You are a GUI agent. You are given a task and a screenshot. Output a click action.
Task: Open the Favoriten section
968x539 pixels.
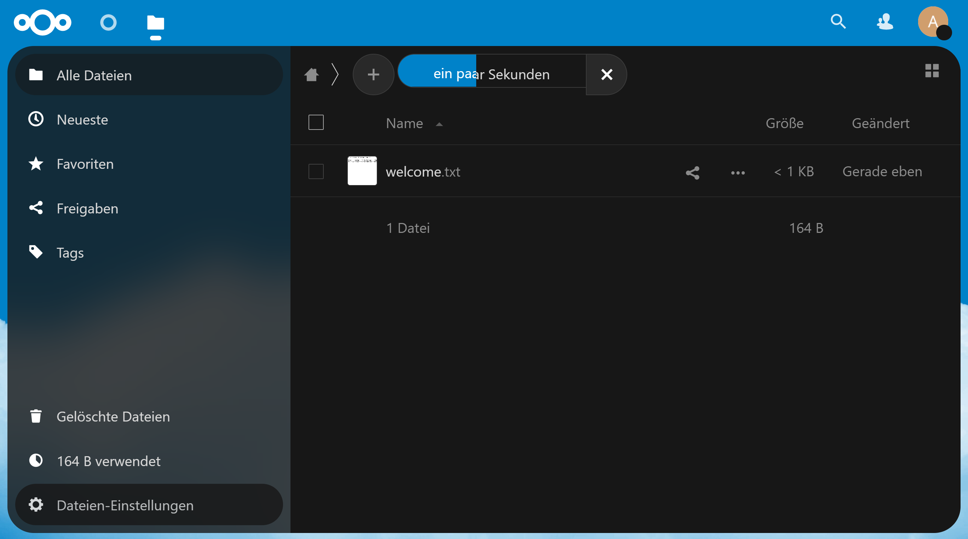85,164
